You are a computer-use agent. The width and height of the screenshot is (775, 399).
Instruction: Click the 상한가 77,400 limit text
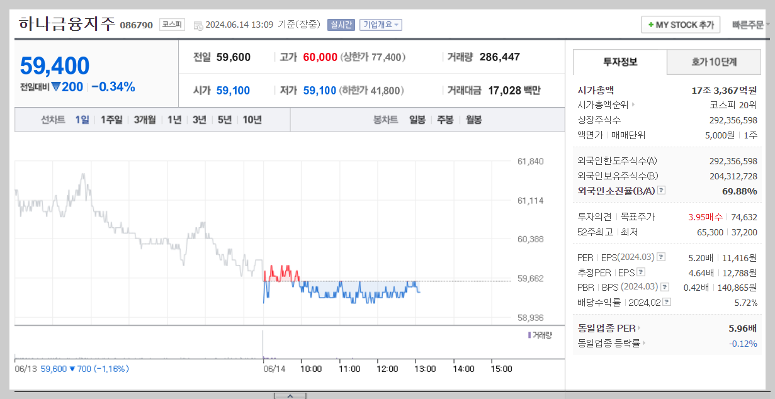click(x=373, y=57)
